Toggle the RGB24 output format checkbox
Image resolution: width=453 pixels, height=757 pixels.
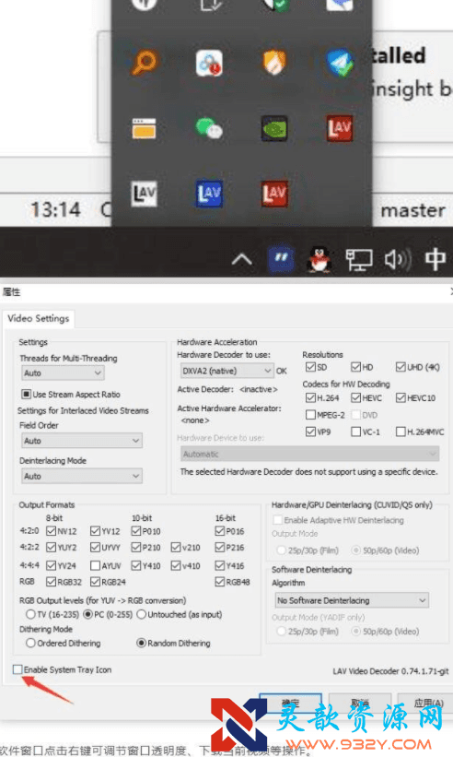point(95,582)
